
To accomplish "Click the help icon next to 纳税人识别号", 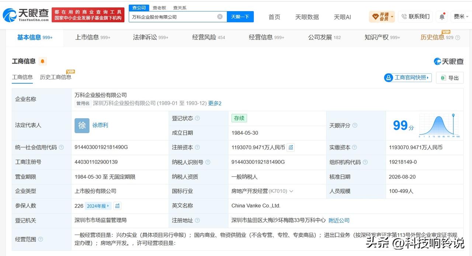I will (208, 162).
